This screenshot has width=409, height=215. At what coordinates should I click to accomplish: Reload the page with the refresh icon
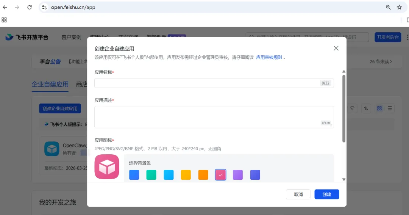tap(30, 7)
